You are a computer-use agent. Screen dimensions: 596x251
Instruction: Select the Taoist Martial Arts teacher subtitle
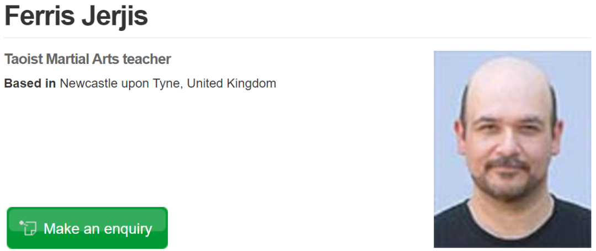[87, 59]
